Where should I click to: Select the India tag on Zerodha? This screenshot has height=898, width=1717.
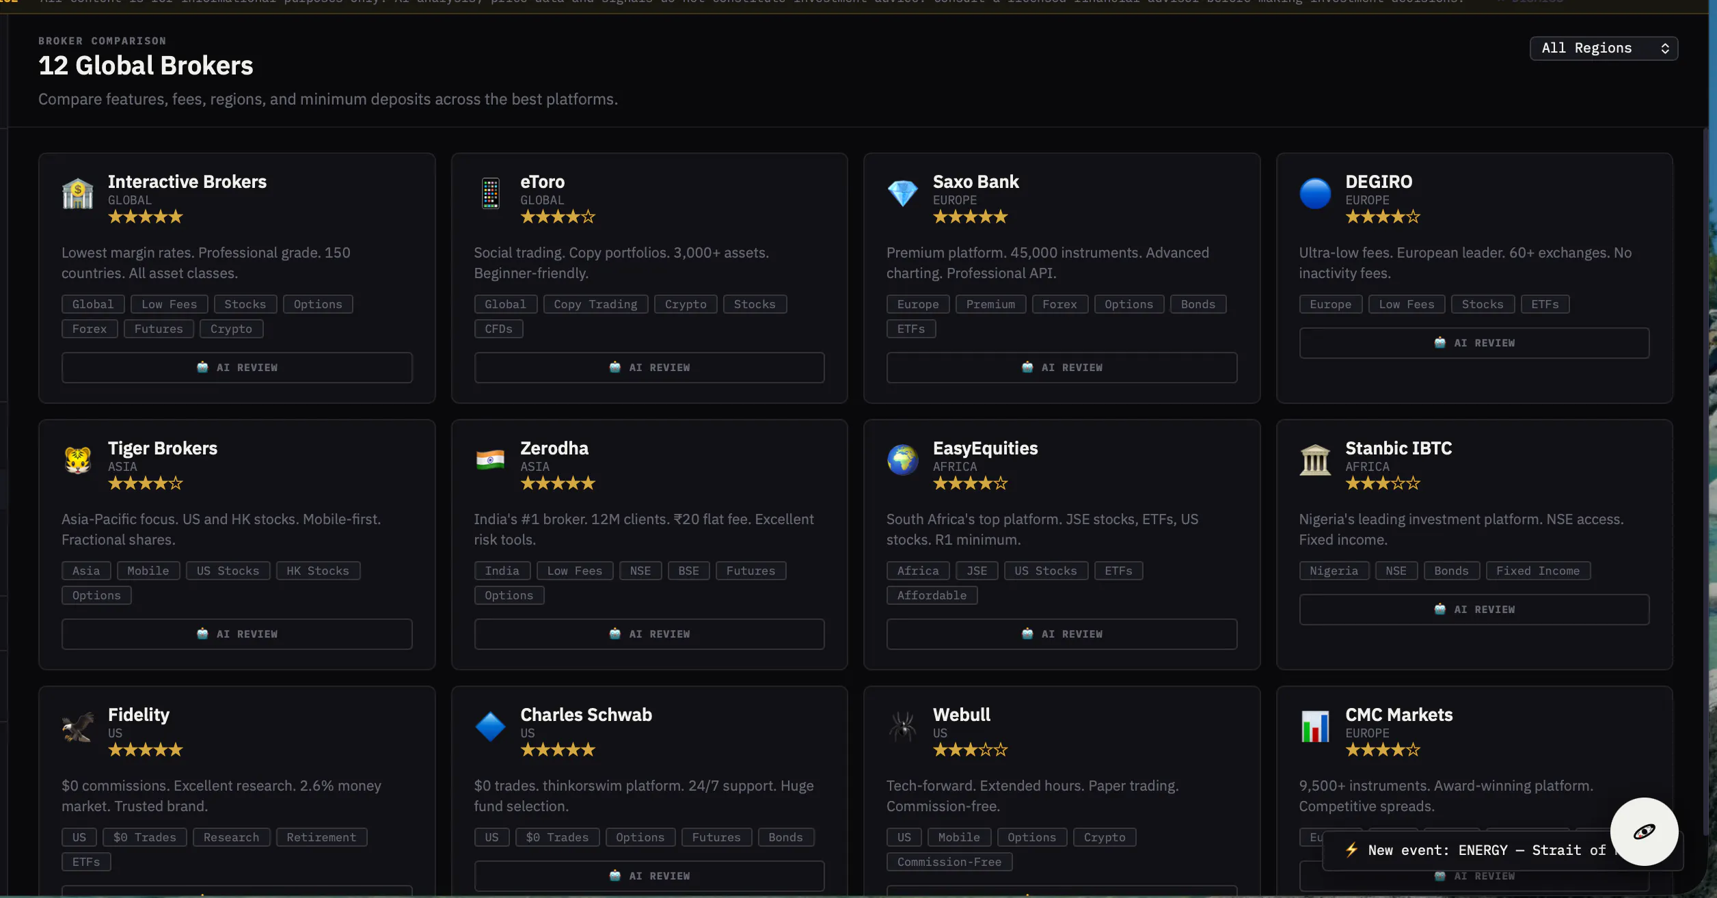[x=502, y=571]
